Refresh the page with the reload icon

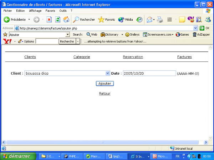[57, 20]
